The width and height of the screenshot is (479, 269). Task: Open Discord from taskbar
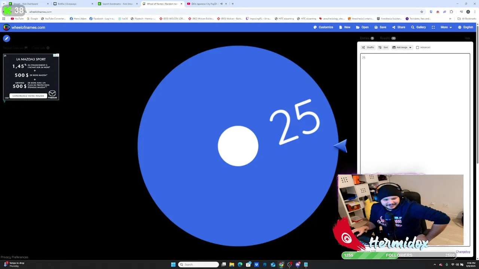[x=298, y=265]
